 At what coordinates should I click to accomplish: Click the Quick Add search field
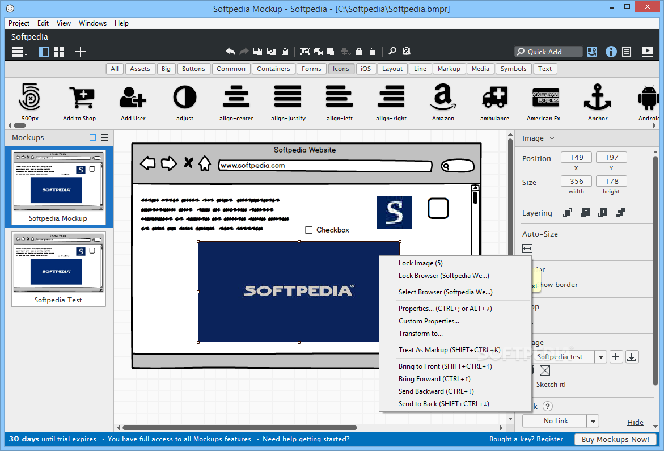point(548,52)
